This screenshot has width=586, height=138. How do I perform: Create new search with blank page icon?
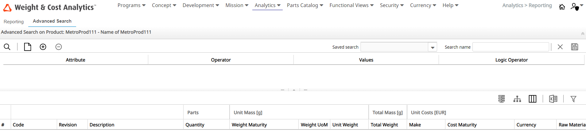click(x=28, y=47)
